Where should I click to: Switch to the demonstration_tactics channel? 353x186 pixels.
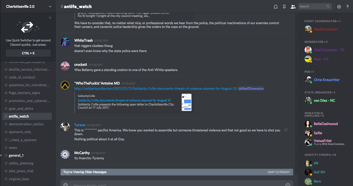(x=26, y=124)
